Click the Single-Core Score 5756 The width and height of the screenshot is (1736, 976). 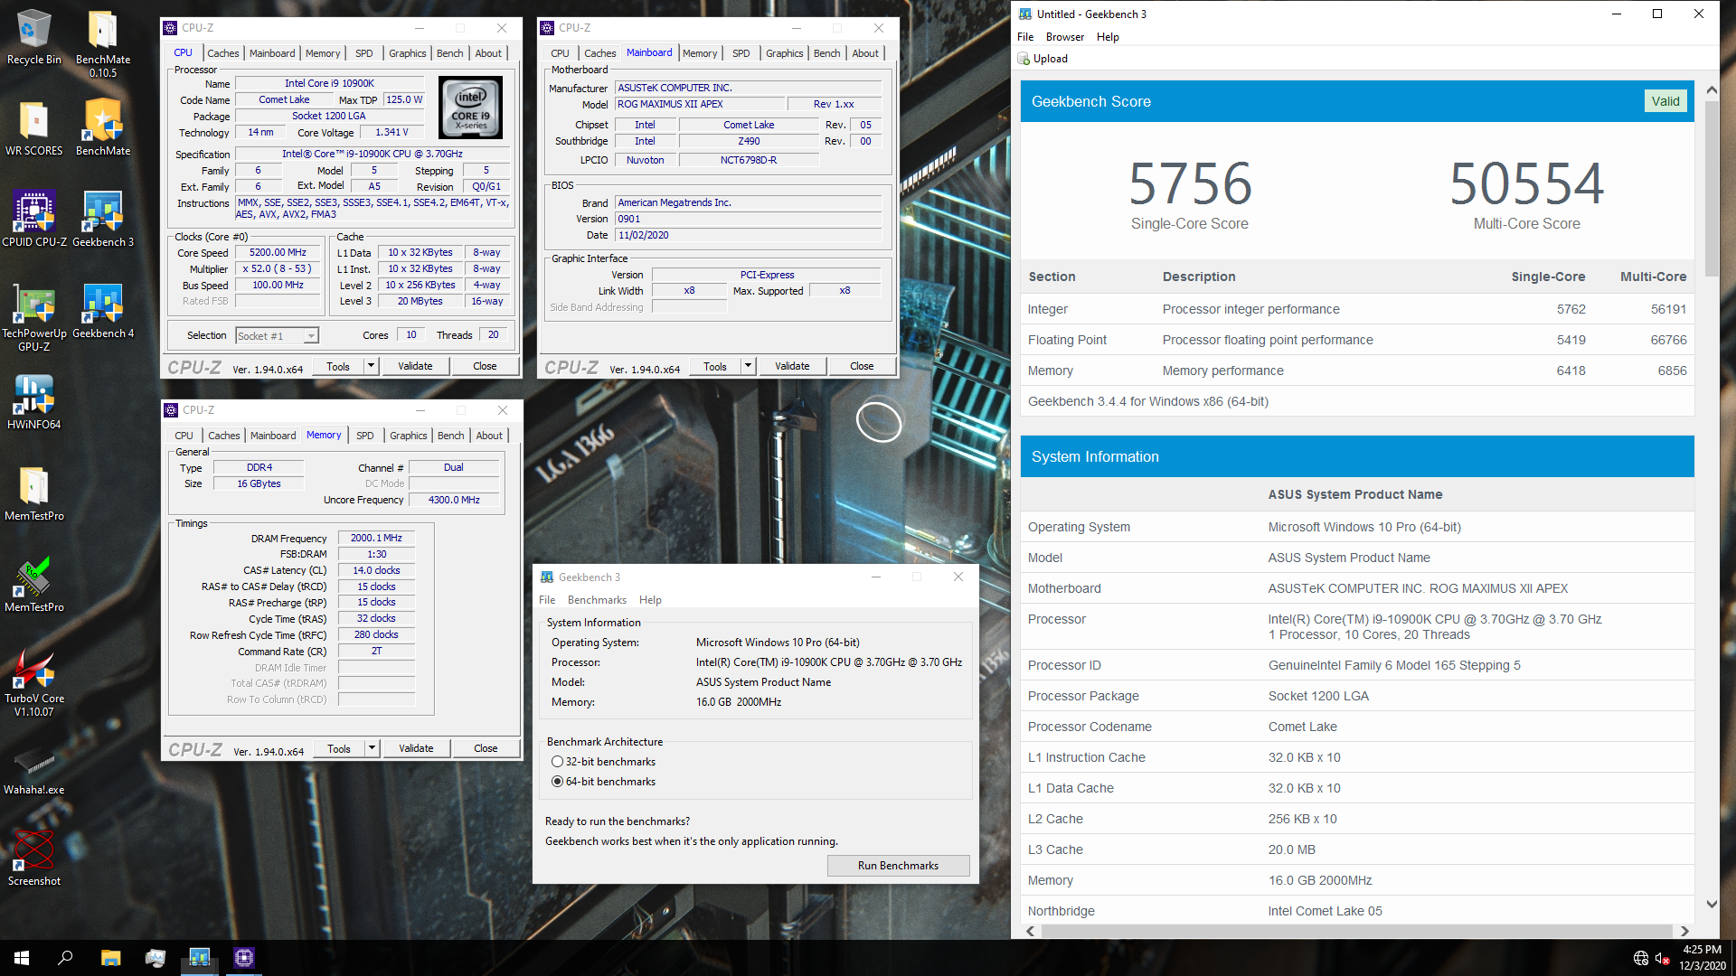click(1190, 183)
